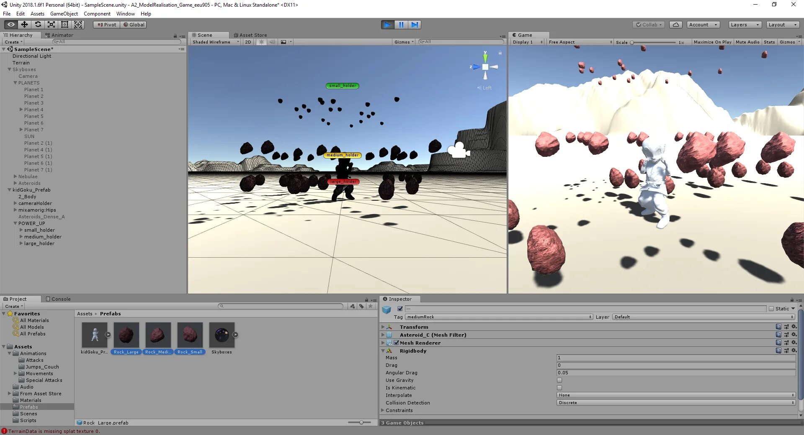Enable Use Gravity checkbox

[559, 380]
